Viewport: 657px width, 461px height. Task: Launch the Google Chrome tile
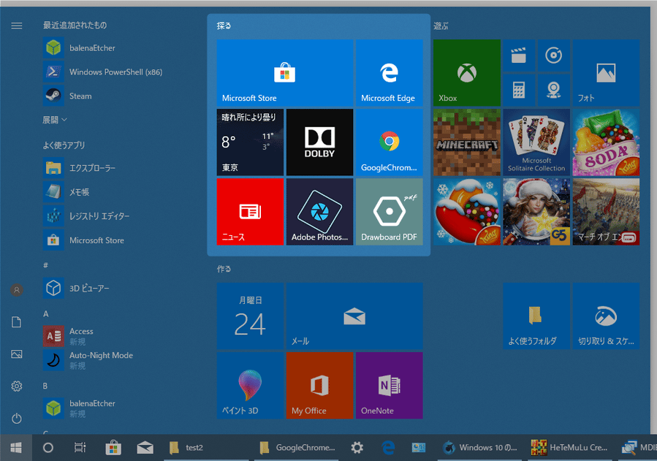(x=390, y=142)
